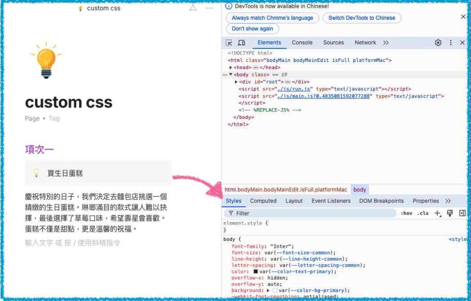This screenshot has height=301, width=471.
Task: Open the DOM Breakpoints tab
Action: pos(381,201)
